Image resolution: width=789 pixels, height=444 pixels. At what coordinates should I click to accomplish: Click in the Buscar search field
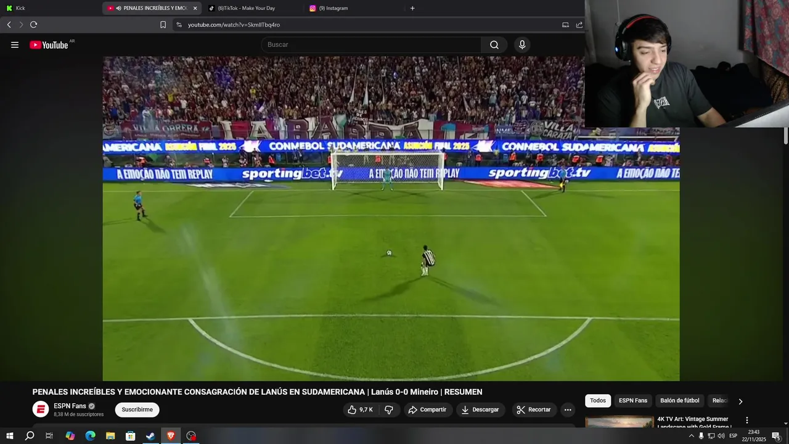[371, 45]
